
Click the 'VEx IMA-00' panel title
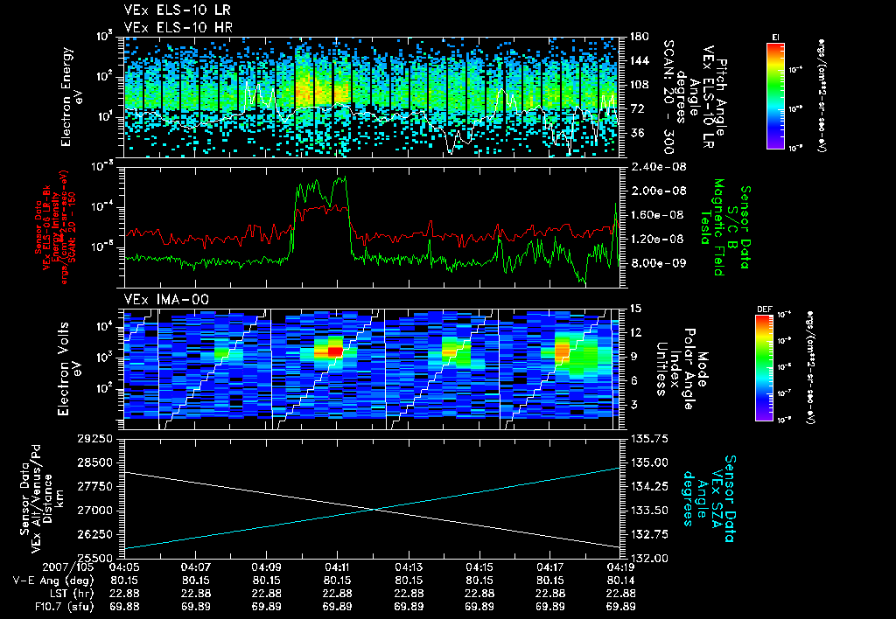[x=166, y=299]
